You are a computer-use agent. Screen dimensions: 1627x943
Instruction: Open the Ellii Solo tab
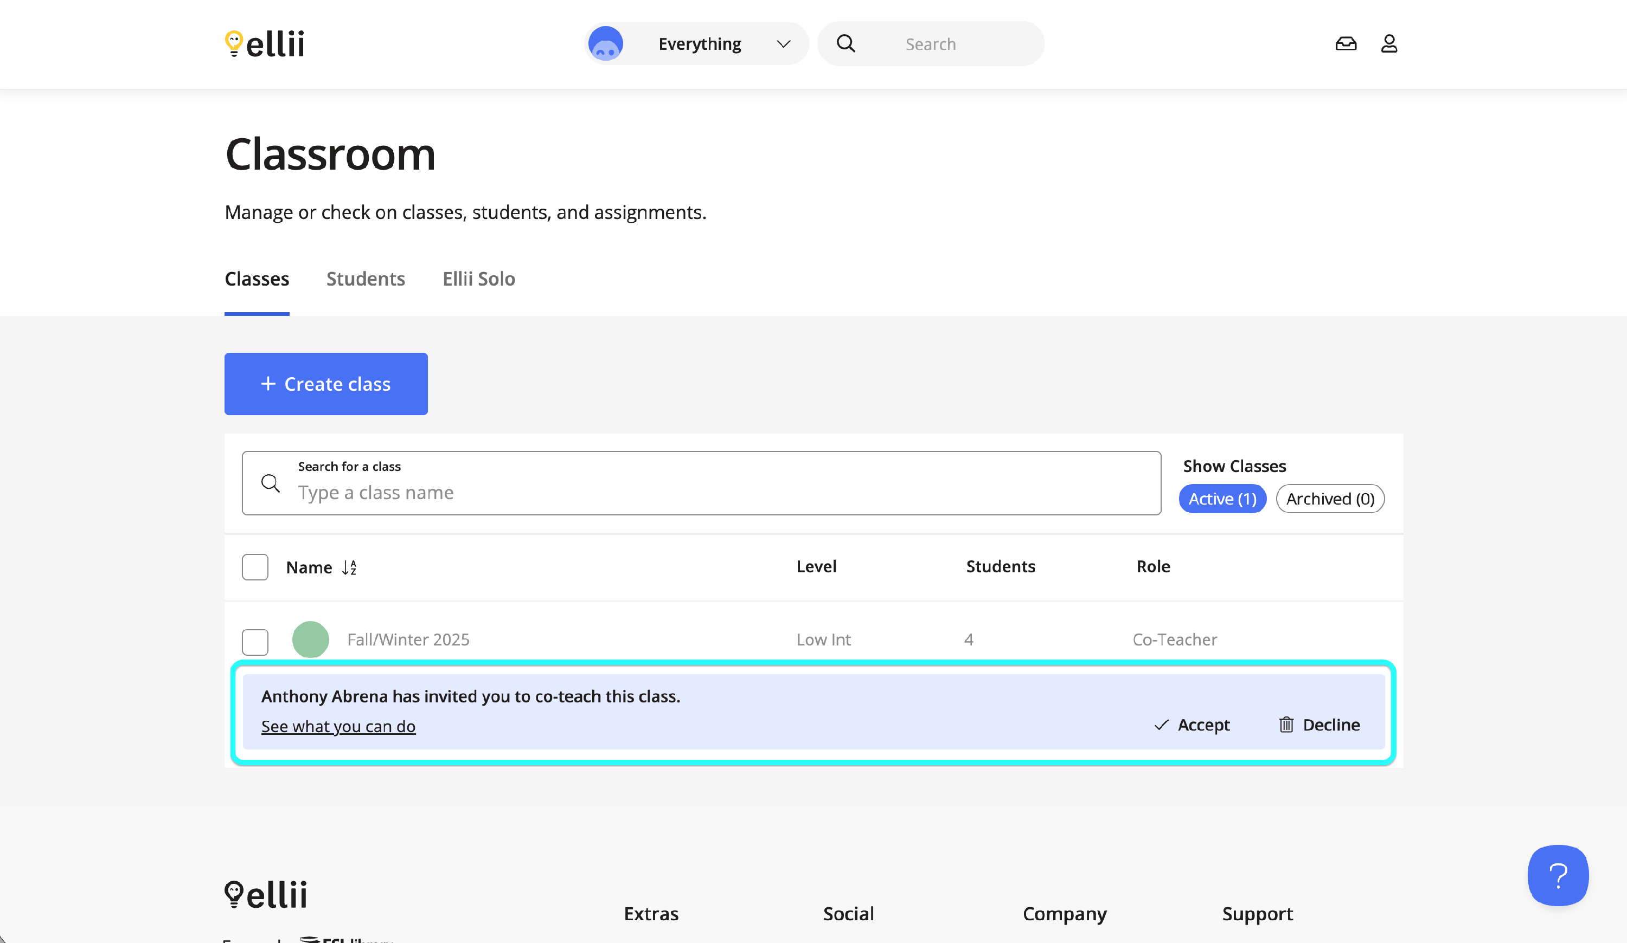(478, 279)
